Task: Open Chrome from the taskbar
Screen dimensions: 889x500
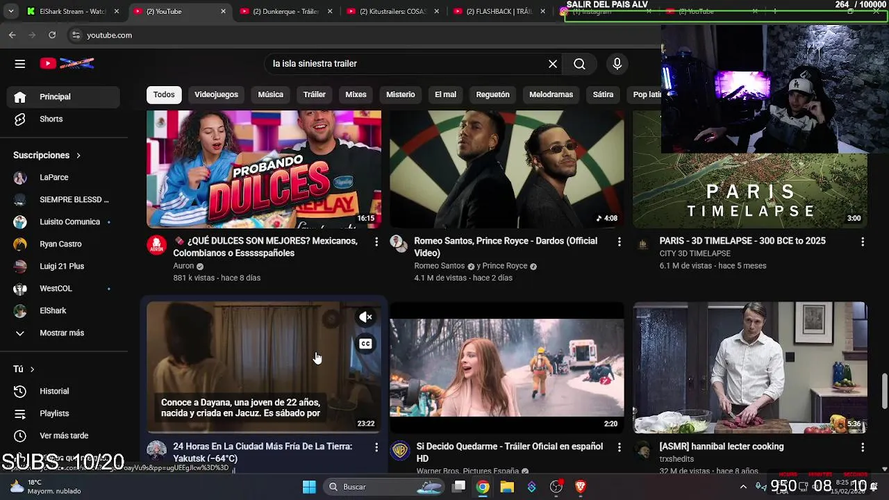Action: 483,487
